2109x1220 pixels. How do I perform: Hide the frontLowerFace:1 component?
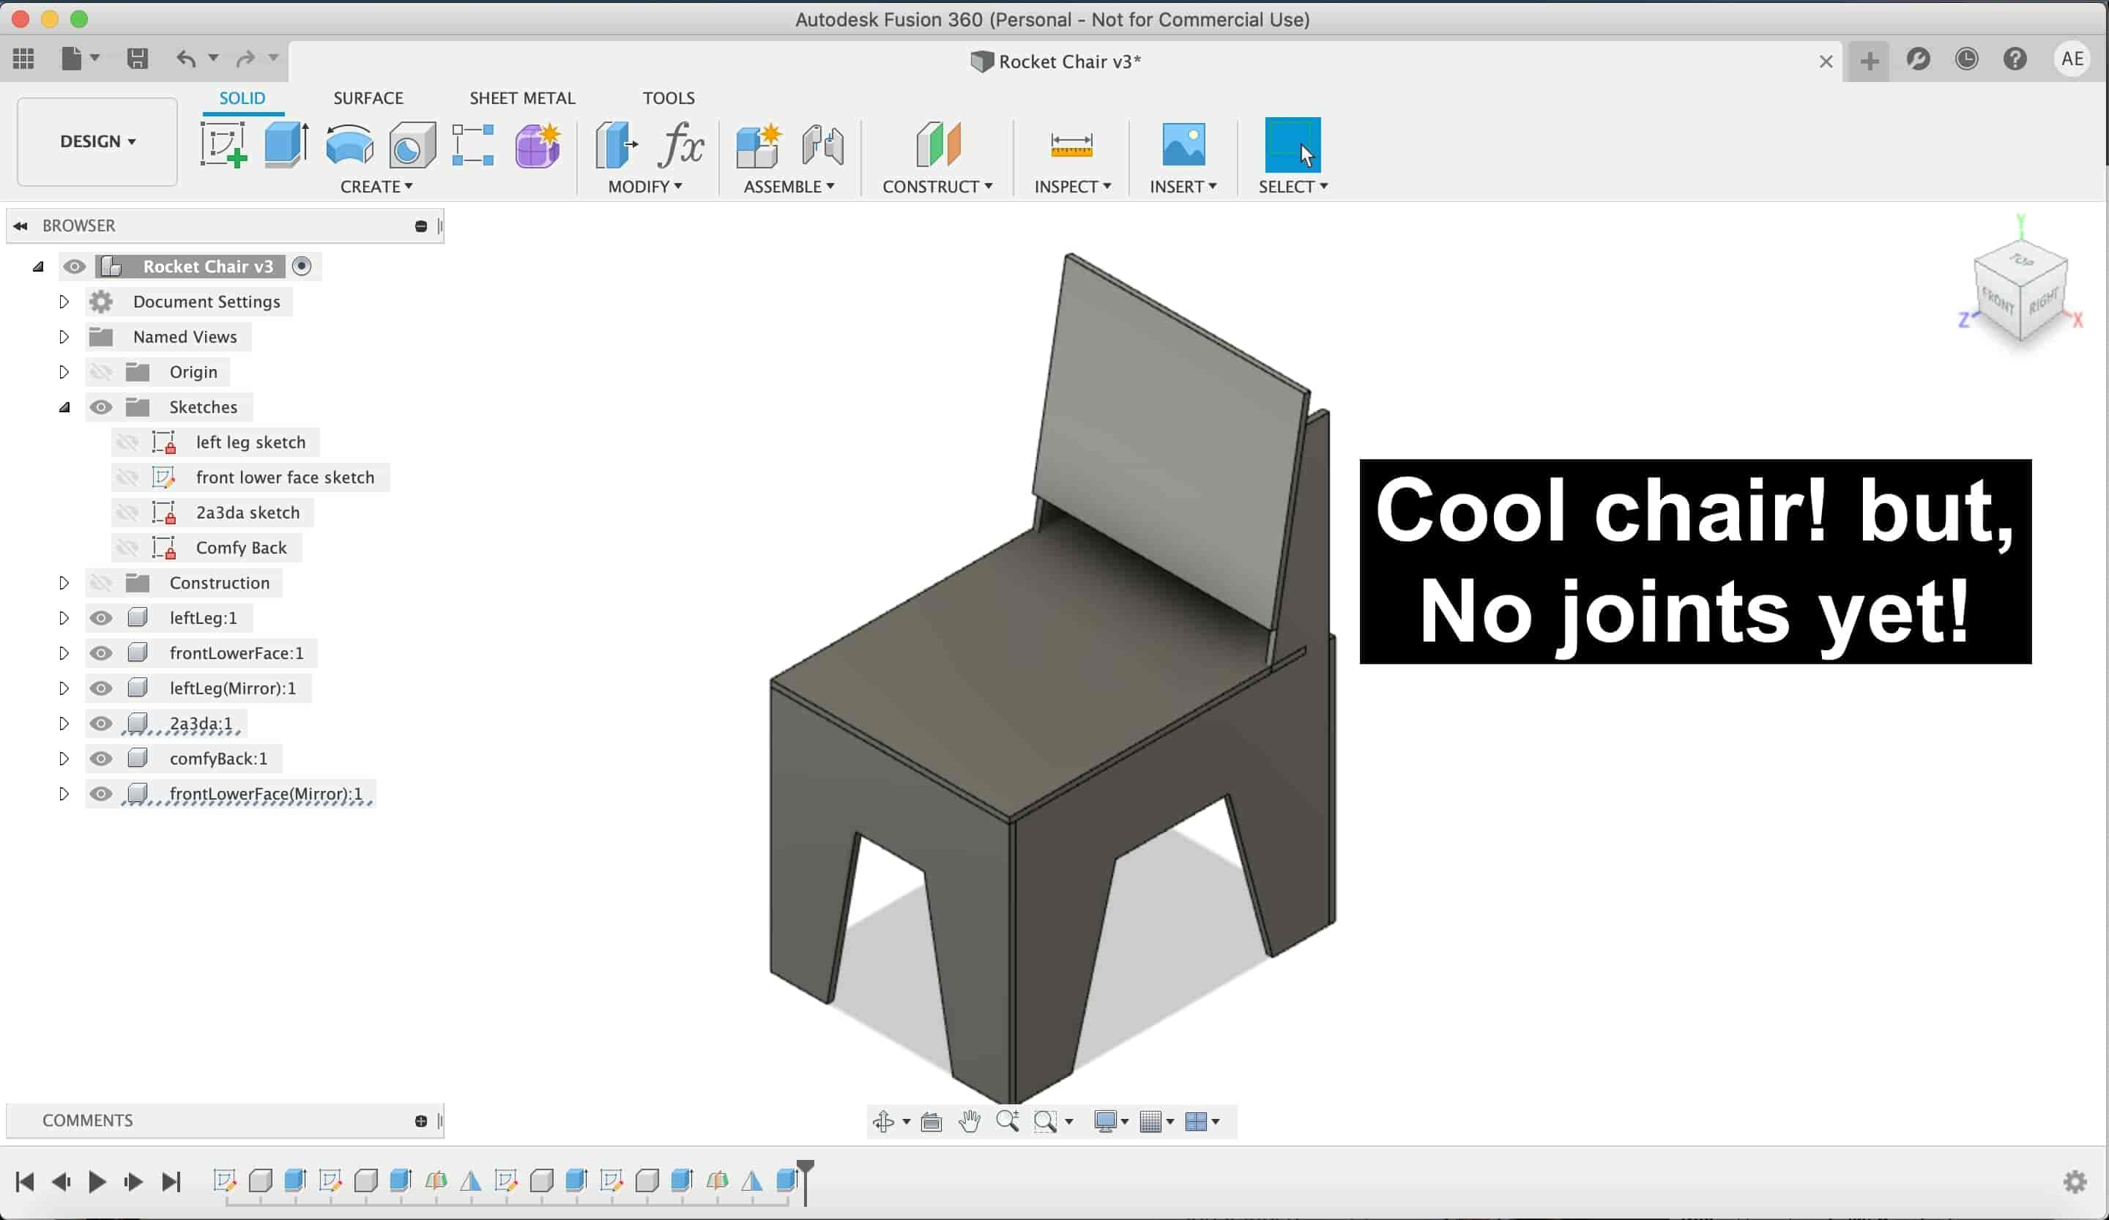click(101, 652)
